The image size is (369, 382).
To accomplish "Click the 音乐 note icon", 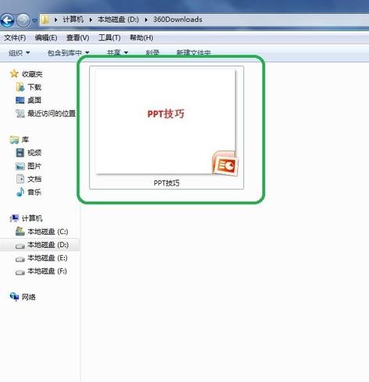I will click(x=20, y=192).
